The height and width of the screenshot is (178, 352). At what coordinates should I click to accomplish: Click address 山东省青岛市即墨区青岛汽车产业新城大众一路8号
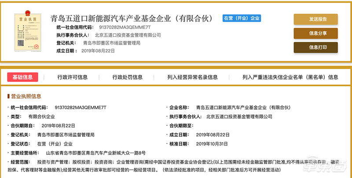[96, 153]
